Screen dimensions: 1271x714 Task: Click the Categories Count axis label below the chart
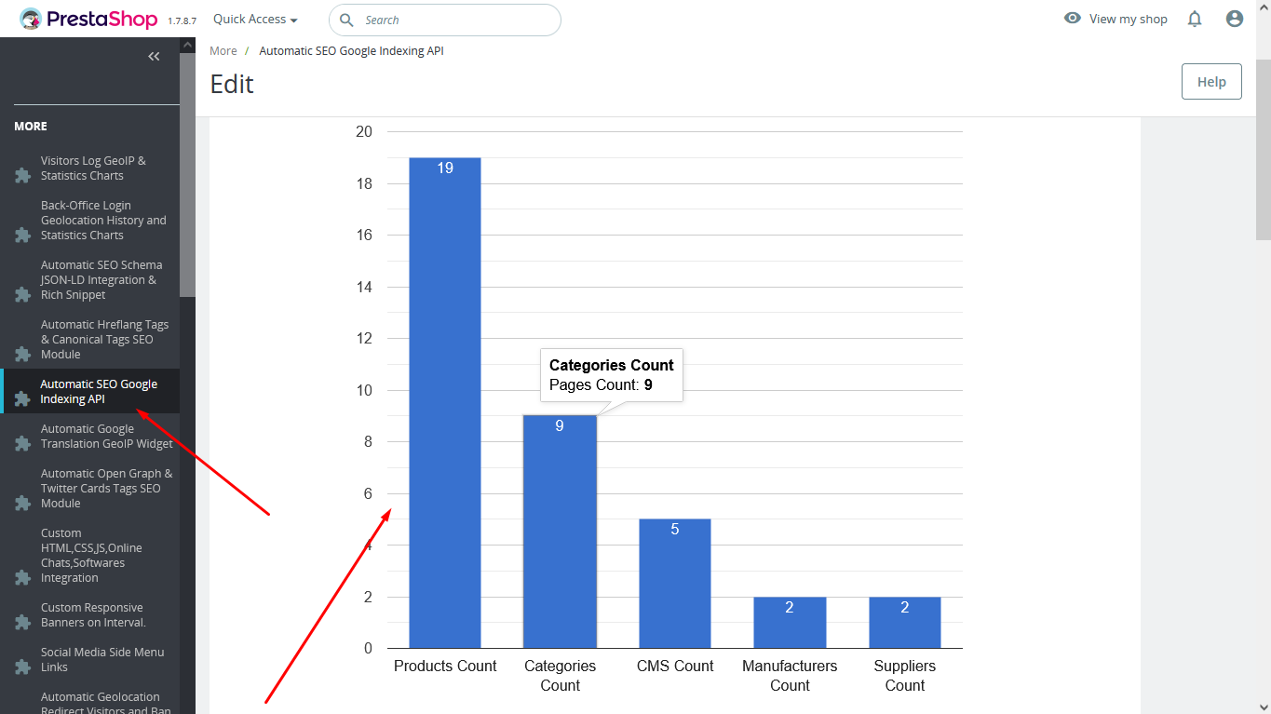point(560,676)
